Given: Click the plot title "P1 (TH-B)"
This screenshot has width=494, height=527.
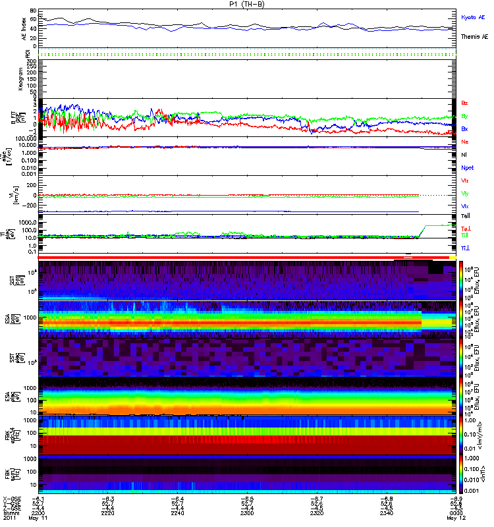Looking at the screenshot, I should (247, 4).
